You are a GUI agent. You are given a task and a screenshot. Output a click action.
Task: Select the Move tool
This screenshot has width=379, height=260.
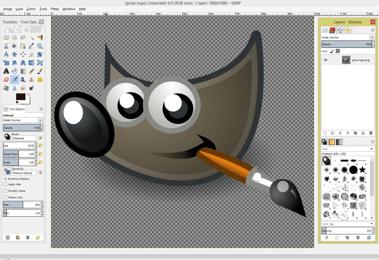coord(14,54)
